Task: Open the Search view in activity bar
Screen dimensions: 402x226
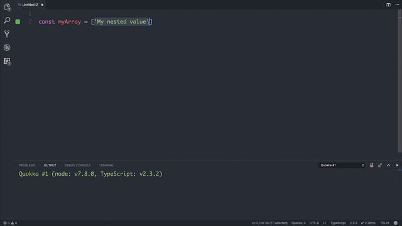Action: pyautogui.click(x=7, y=20)
